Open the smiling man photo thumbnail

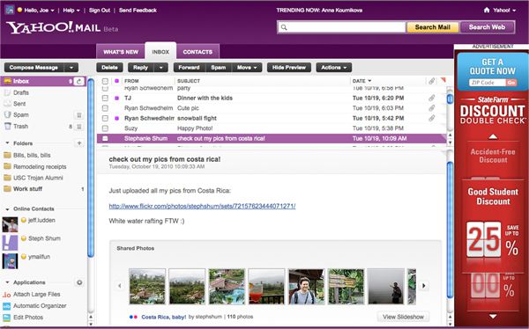click(x=306, y=286)
